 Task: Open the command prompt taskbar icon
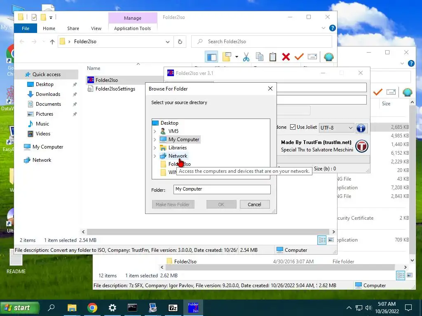click(x=132, y=308)
